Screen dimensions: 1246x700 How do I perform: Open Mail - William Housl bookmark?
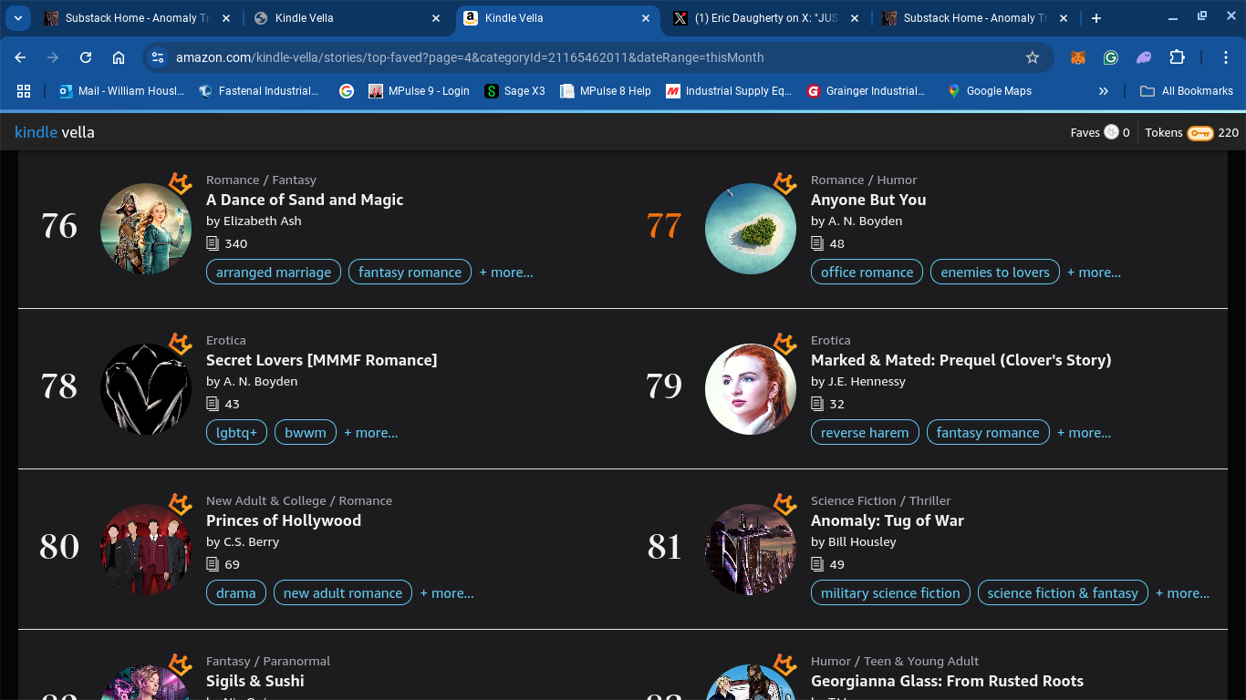[x=121, y=91]
